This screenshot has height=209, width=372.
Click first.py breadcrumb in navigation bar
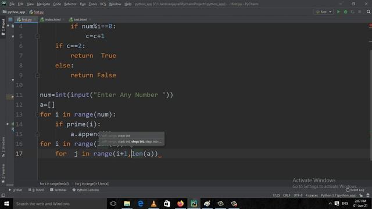point(37,12)
